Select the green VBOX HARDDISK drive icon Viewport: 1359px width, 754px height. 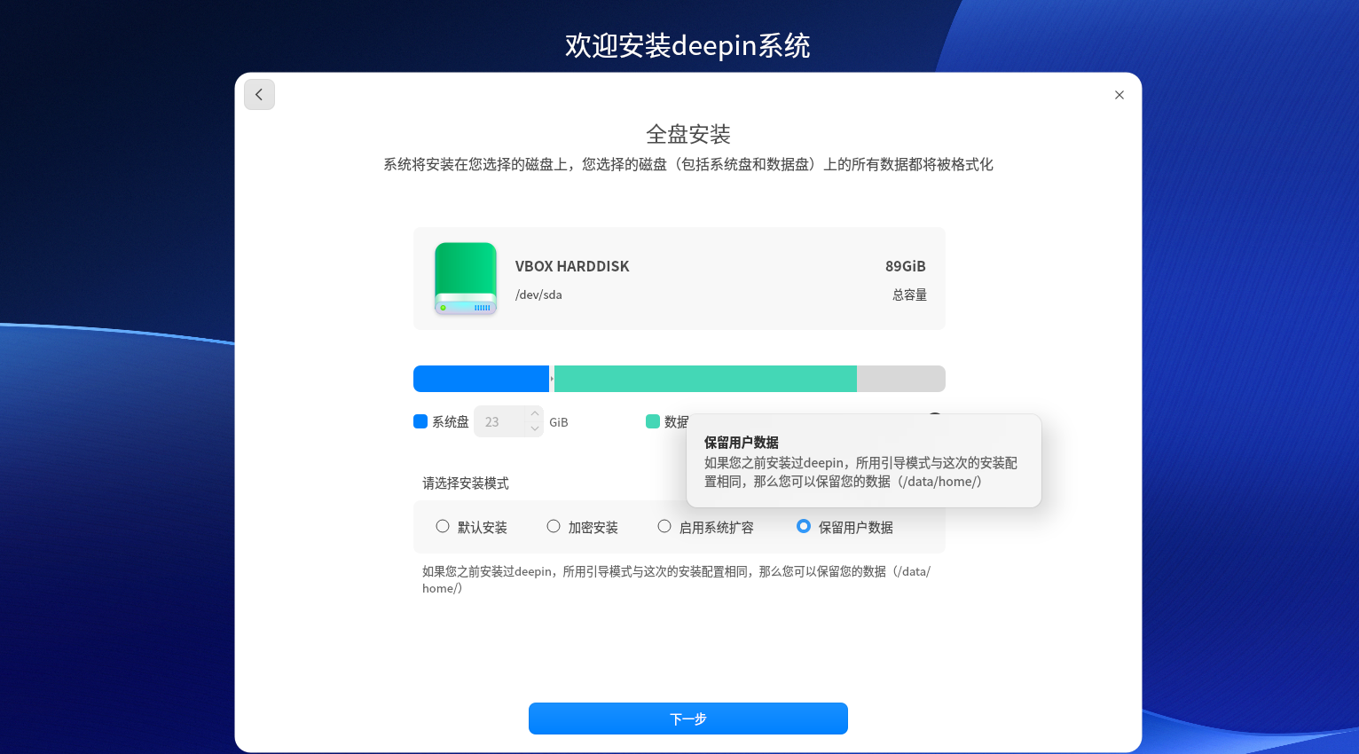pos(466,279)
